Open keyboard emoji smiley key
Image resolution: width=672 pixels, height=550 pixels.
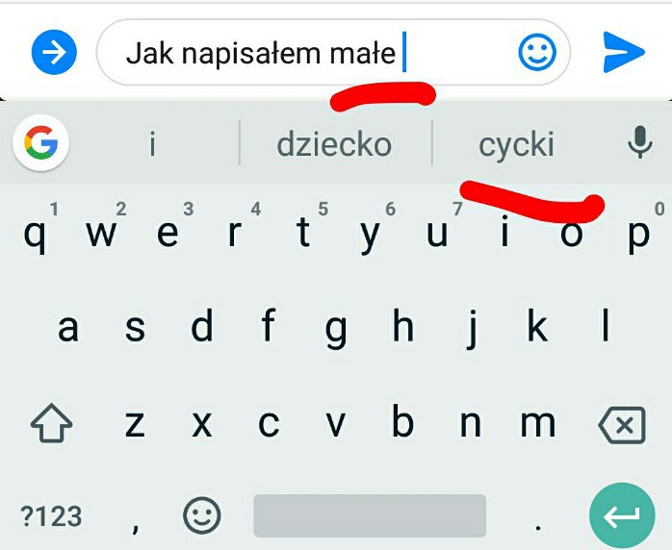click(x=202, y=515)
